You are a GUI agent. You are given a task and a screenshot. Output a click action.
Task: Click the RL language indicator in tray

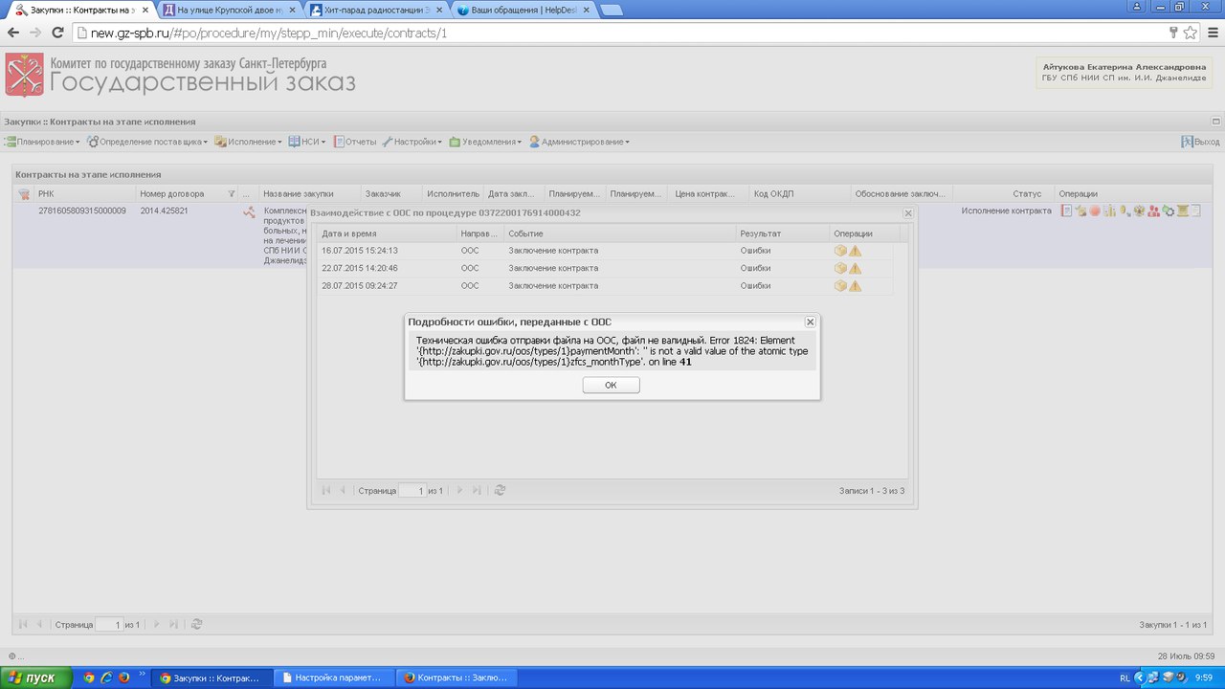point(1125,678)
